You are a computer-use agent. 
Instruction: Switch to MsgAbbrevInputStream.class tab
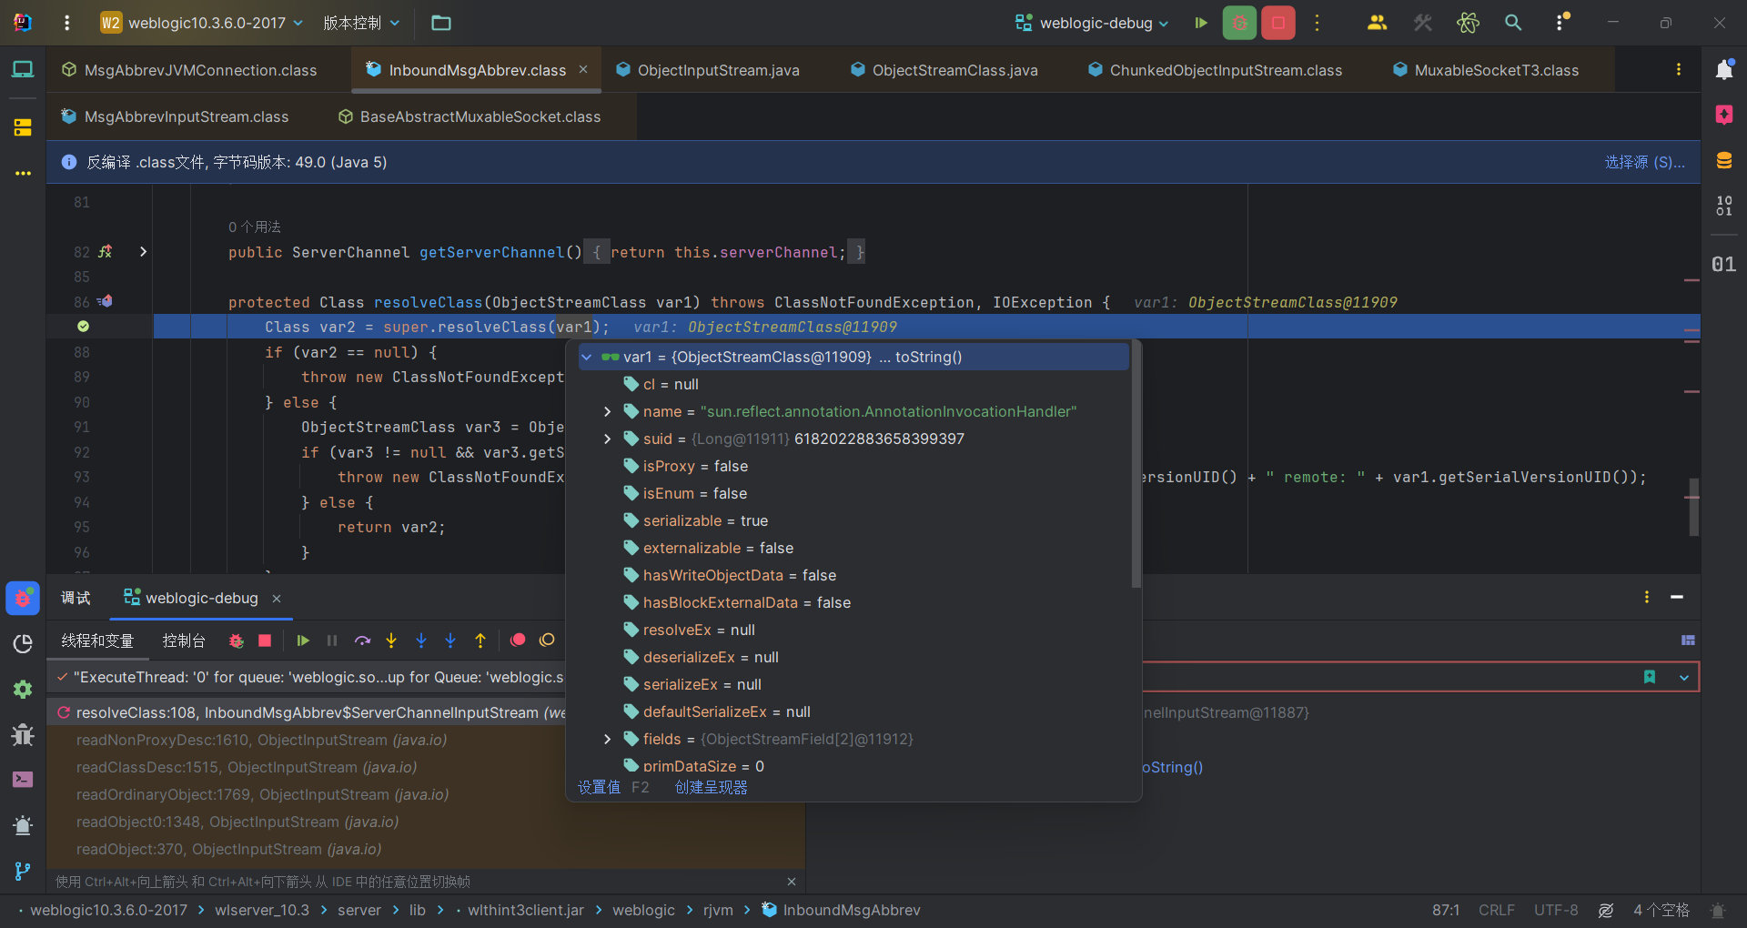coord(176,116)
